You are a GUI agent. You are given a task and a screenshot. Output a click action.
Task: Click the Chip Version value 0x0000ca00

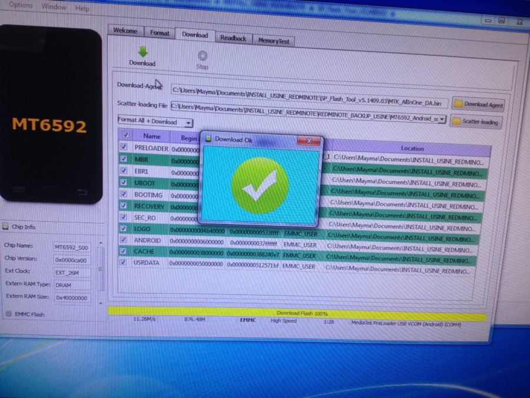point(72,260)
